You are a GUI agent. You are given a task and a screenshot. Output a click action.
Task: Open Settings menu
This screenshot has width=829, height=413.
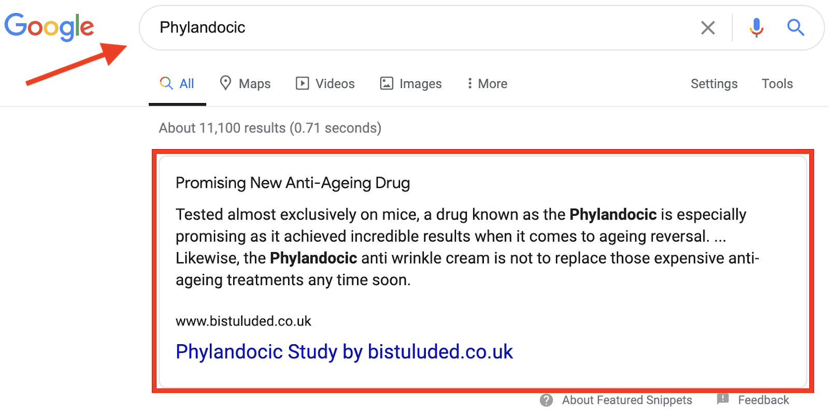[x=714, y=83]
